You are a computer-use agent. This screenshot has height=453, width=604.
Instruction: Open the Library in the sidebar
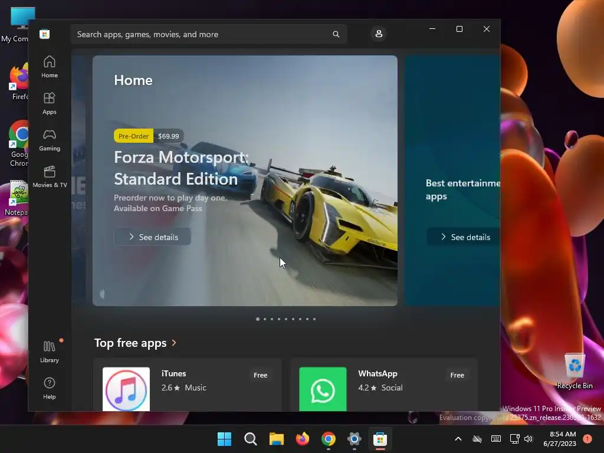pos(50,352)
